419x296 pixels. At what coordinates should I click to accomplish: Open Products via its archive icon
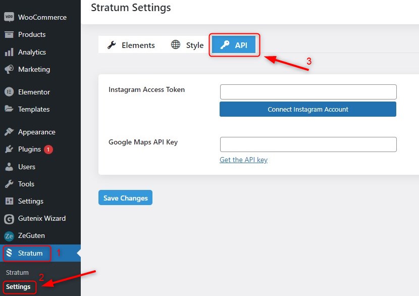[9, 34]
